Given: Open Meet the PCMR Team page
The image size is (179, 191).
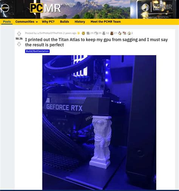Looking at the screenshot, I should [106, 22].
